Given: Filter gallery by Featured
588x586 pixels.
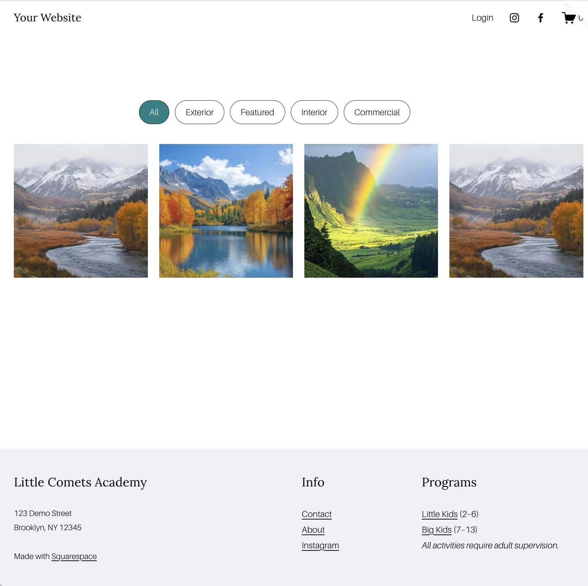Looking at the screenshot, I should (x=257, y=112).
